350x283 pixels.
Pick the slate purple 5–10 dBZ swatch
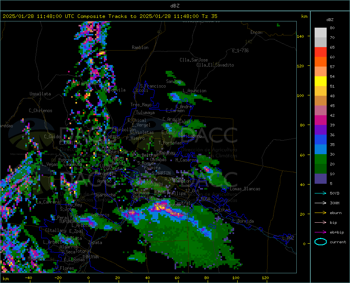click(320, 179)
